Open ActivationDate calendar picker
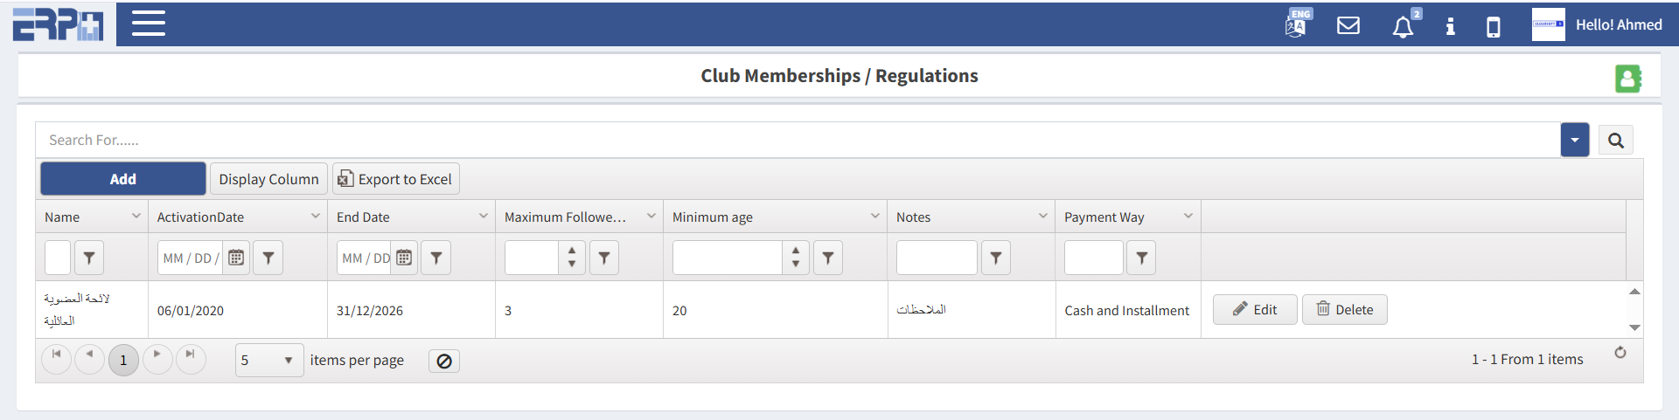Image resolution: width=1679 pixels, height=420 pixels. 236,258
